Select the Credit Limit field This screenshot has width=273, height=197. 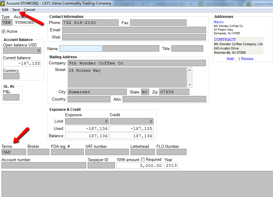(x=132, y=121)
